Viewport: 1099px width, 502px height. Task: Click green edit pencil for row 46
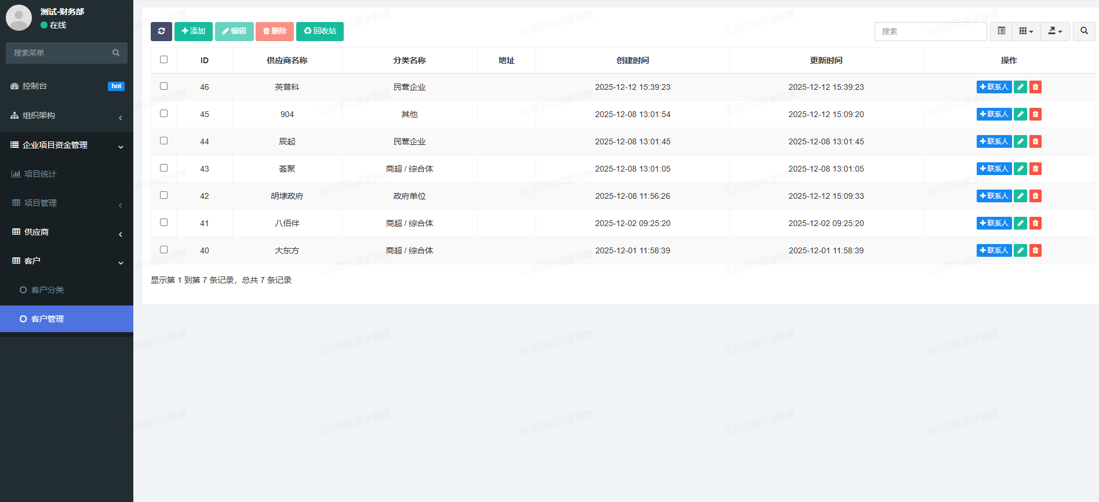tap(1020, 87)
